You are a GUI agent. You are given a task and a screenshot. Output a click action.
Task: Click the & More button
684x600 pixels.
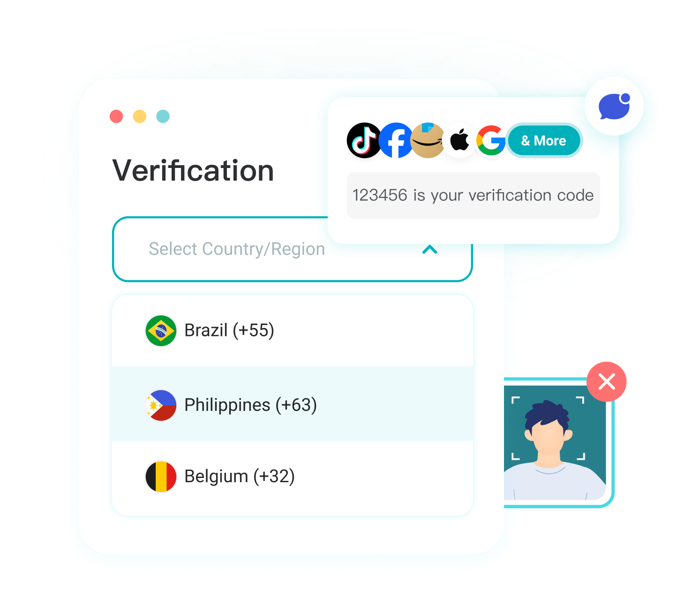point(544,140)
